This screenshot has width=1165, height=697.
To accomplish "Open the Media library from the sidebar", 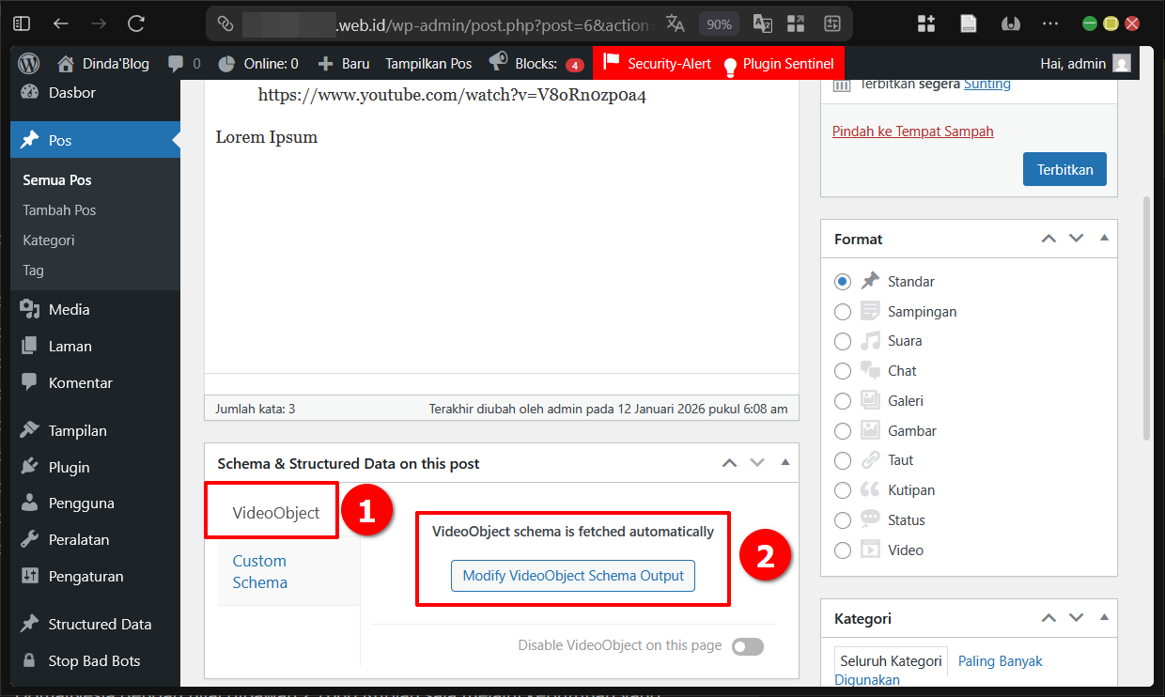I will [x=31, y=309].
